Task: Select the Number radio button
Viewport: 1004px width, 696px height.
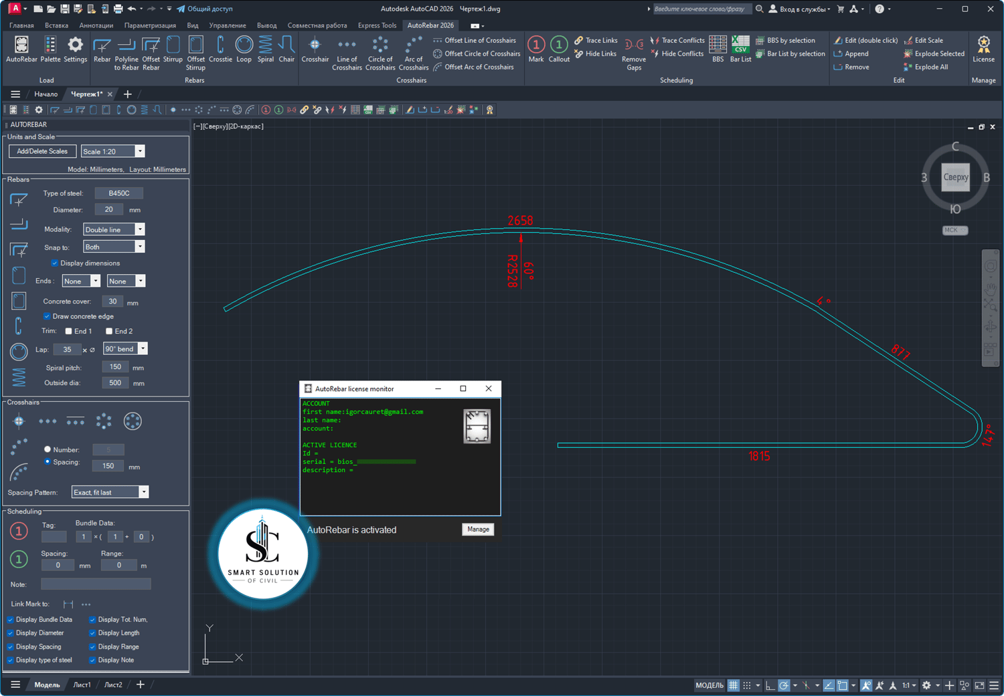Action: click(x=48, y=449)
